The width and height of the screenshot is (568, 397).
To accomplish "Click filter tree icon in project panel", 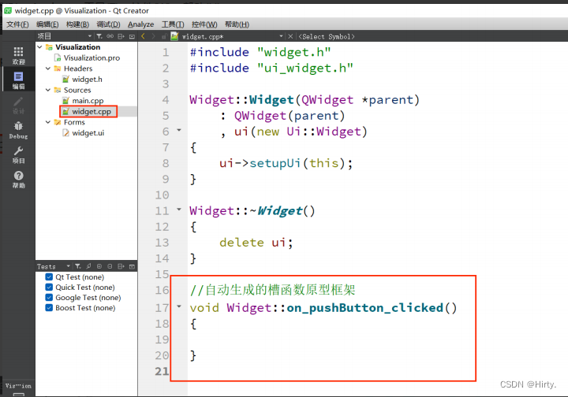I will click(99, 36).
